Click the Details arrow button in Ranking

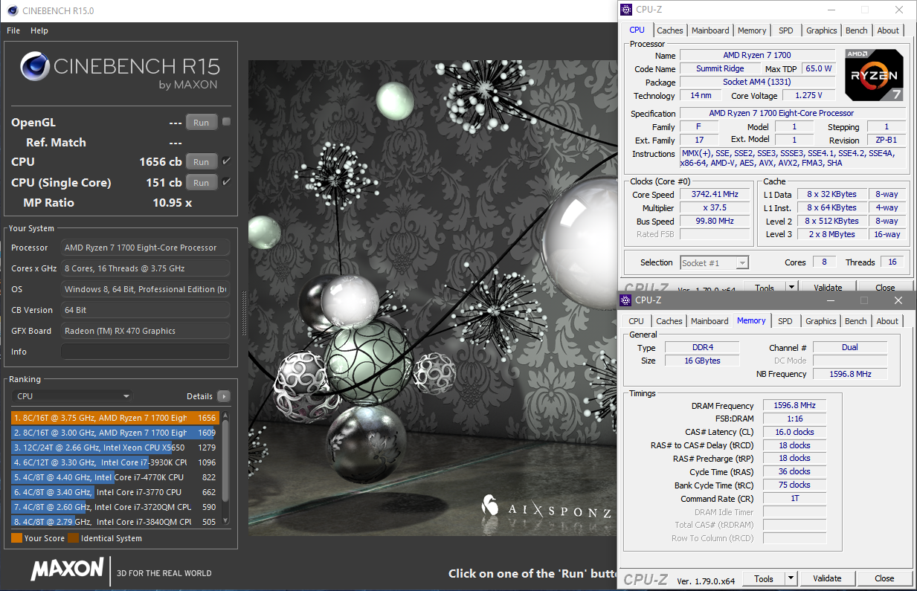223,396
